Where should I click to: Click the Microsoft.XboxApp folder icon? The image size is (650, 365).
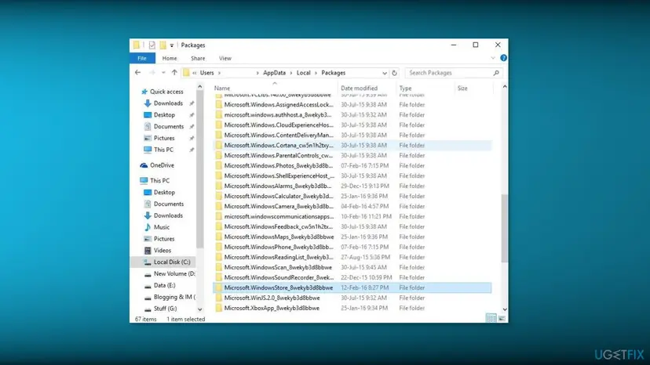[x=218, y=308]
